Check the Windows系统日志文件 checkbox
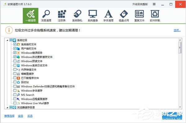The height and width of the screenshot is (123, 186). click(15, 65)
